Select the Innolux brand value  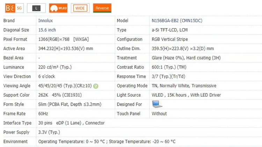(45, 21)
